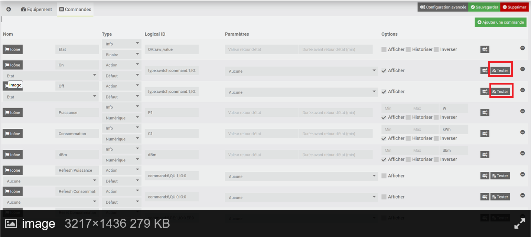The image size is (531, 237).
Task: Open the Etat dropdown under Off command
Action: 51,97
